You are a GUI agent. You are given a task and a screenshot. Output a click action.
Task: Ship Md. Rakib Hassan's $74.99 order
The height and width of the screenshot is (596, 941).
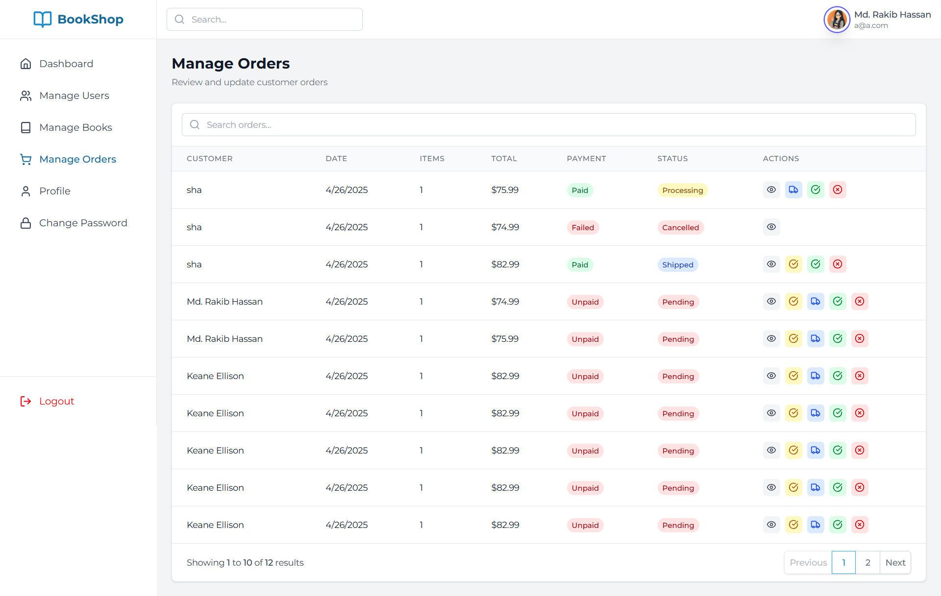(x=815, y=302)
